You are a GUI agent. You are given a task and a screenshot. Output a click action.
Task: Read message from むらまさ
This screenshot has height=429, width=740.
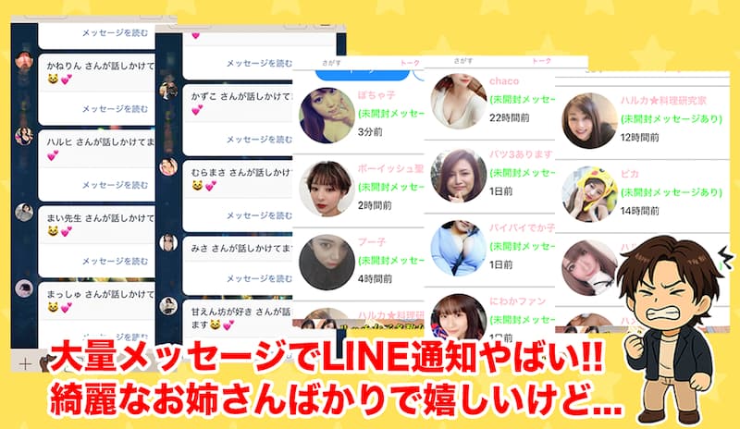259,215
